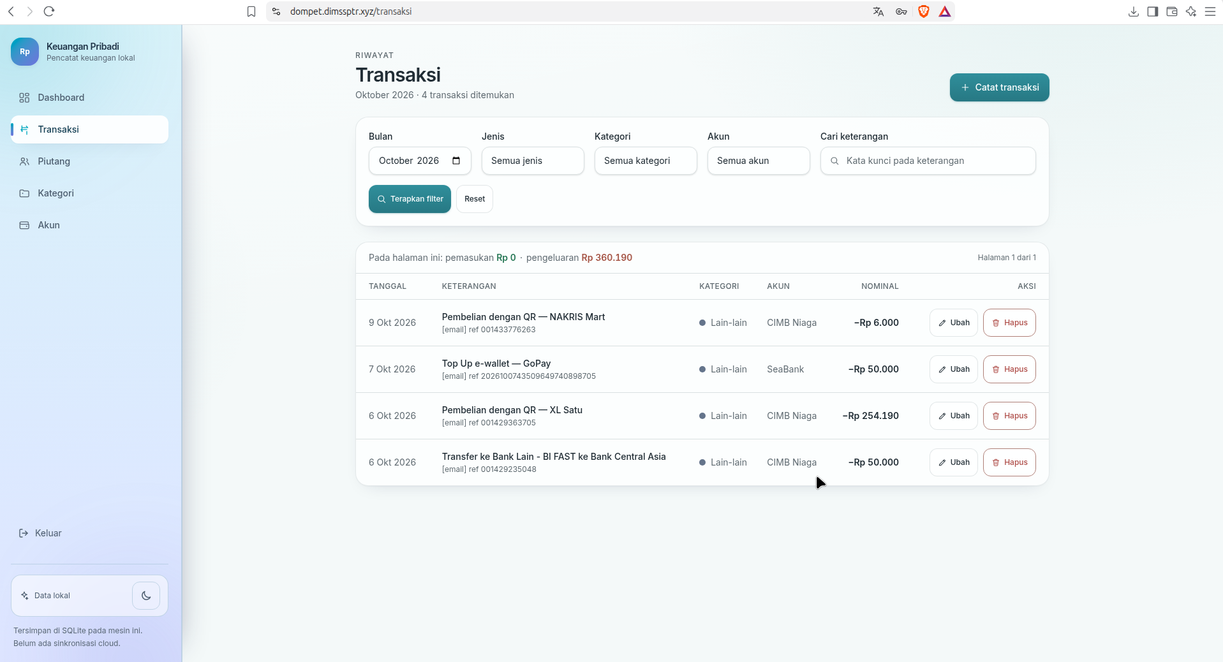Viewport: 1223px width, 662px height.
Task: Select Transaksi in the sidebar
Action: click(x=89, y=129)
